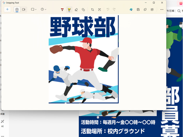
Task: Share the captured snip
Action: point(152,10)
